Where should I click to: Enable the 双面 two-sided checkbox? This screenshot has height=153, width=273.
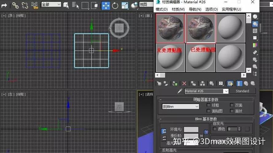[x=232, y=105]
